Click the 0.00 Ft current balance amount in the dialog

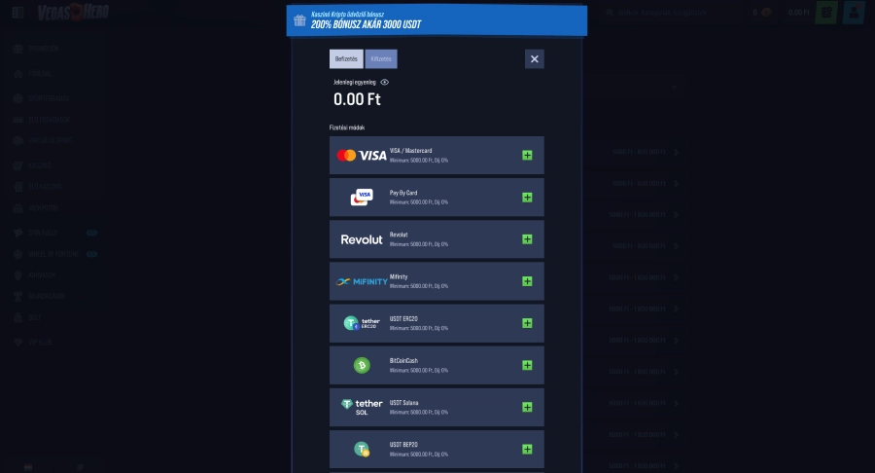click(x=357, y=99)
